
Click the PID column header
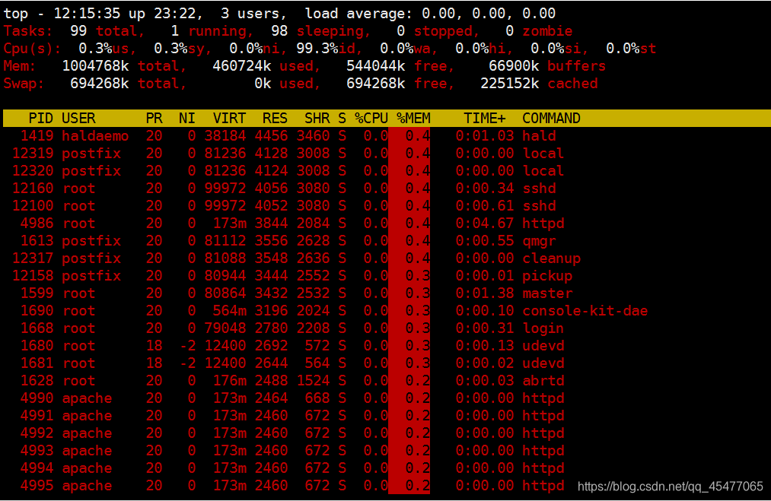[x=40, y=119]
